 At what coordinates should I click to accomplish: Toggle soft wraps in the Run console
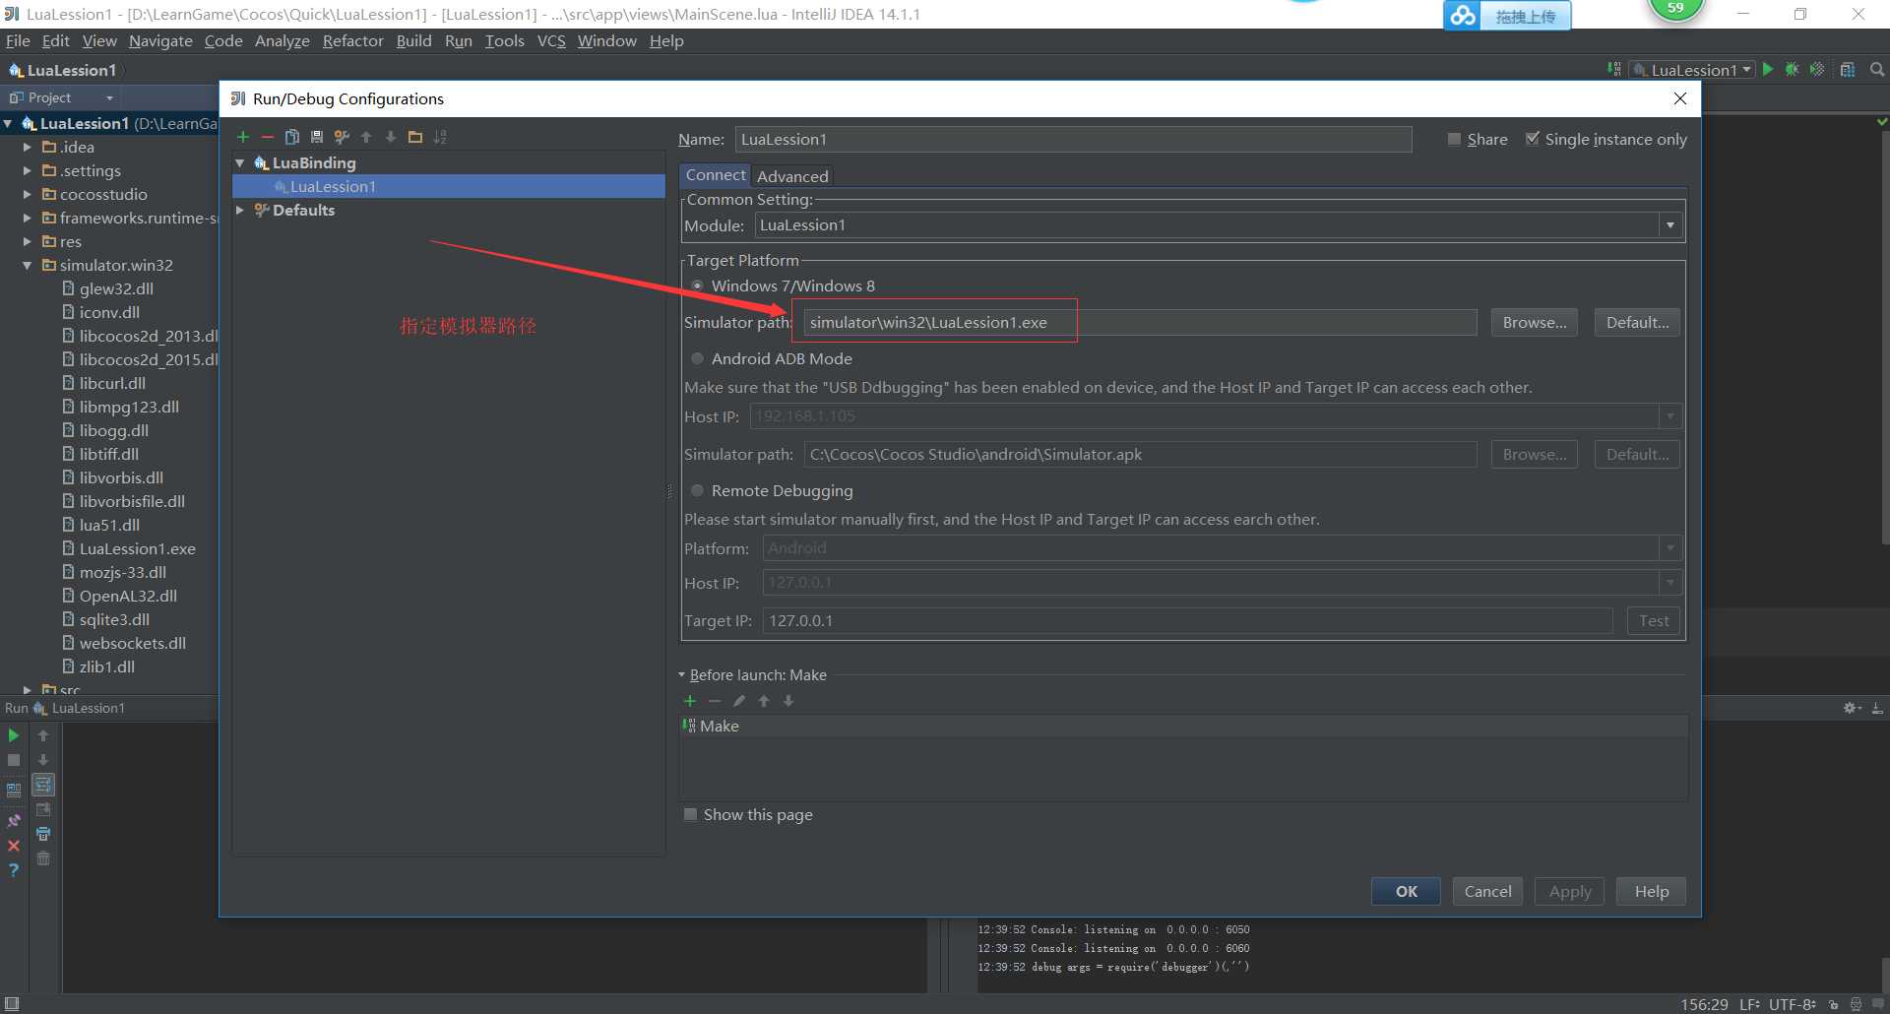[x=43, y=785]
